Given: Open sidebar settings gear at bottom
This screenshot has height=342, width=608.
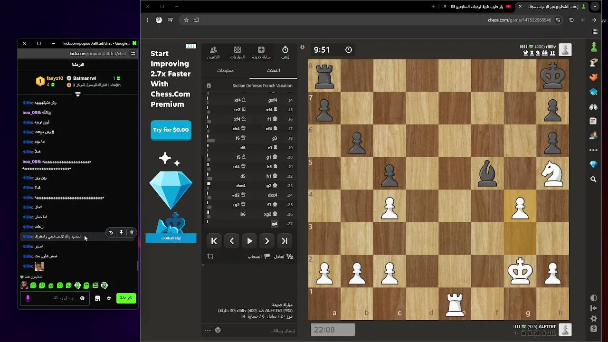Looking at the screenshot, I should (593, 319).
